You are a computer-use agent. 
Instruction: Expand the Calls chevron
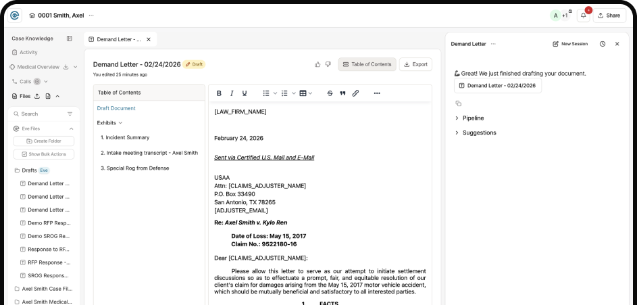coord(45,82)
